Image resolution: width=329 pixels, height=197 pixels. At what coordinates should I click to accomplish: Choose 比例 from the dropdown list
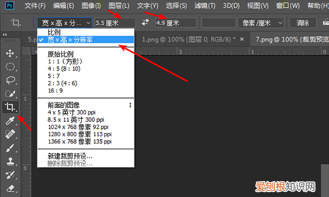tap(86, 32)
